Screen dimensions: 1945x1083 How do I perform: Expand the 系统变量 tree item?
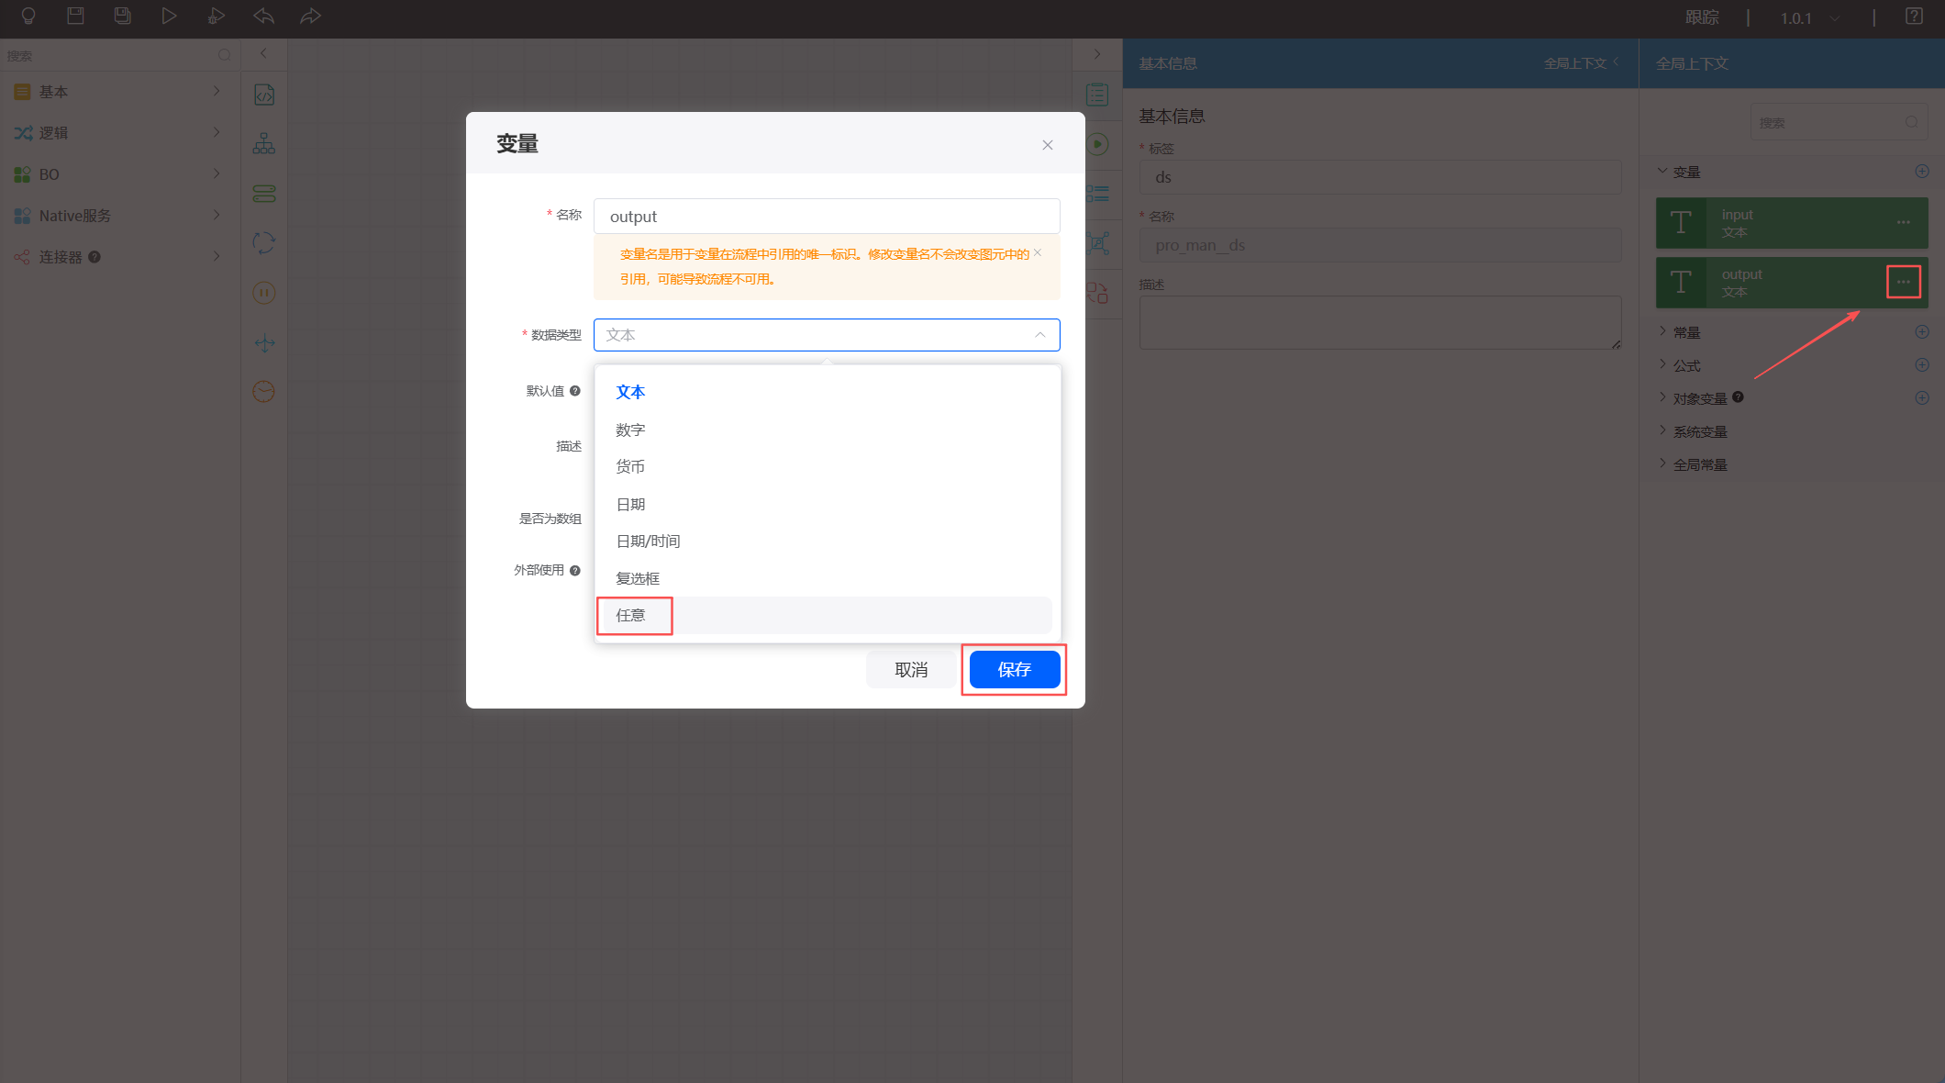(x=1699, y=431)
